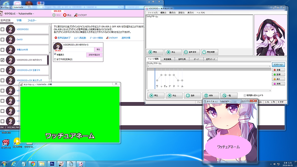Switch to the 字幕 tab in Yukarinette
Image resolution: width=297 pixels, height=167 pixels.
pyautogui.click(x=19, y=20)
